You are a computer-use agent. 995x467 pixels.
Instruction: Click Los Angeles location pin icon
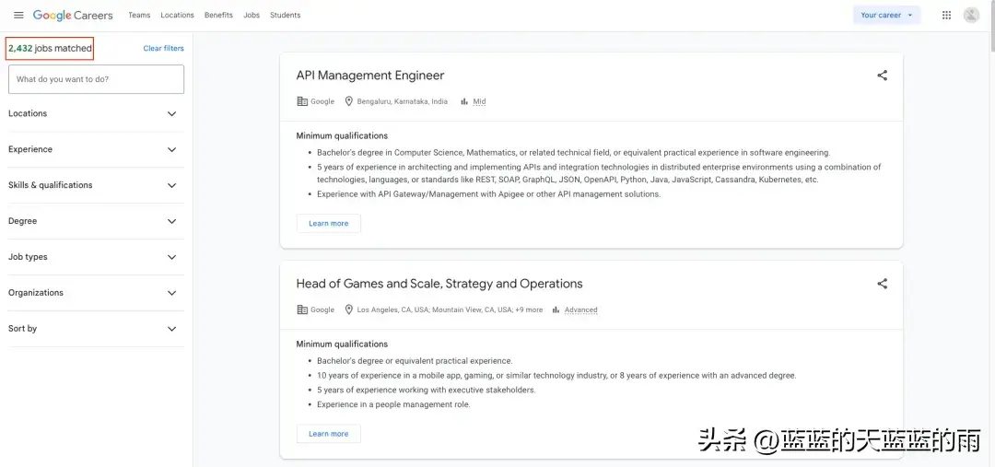point(348,309)
